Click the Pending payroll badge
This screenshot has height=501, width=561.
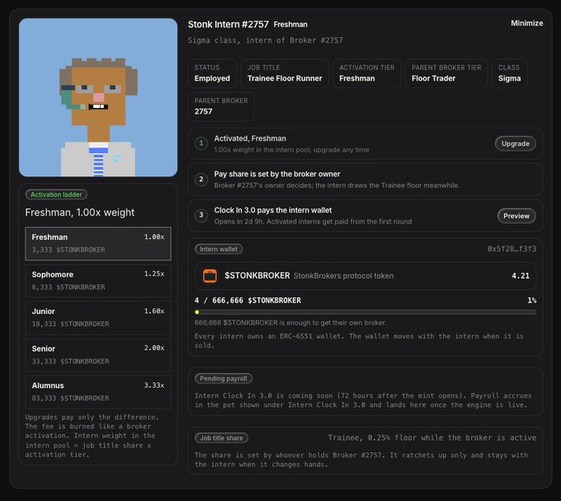[224, 378]
